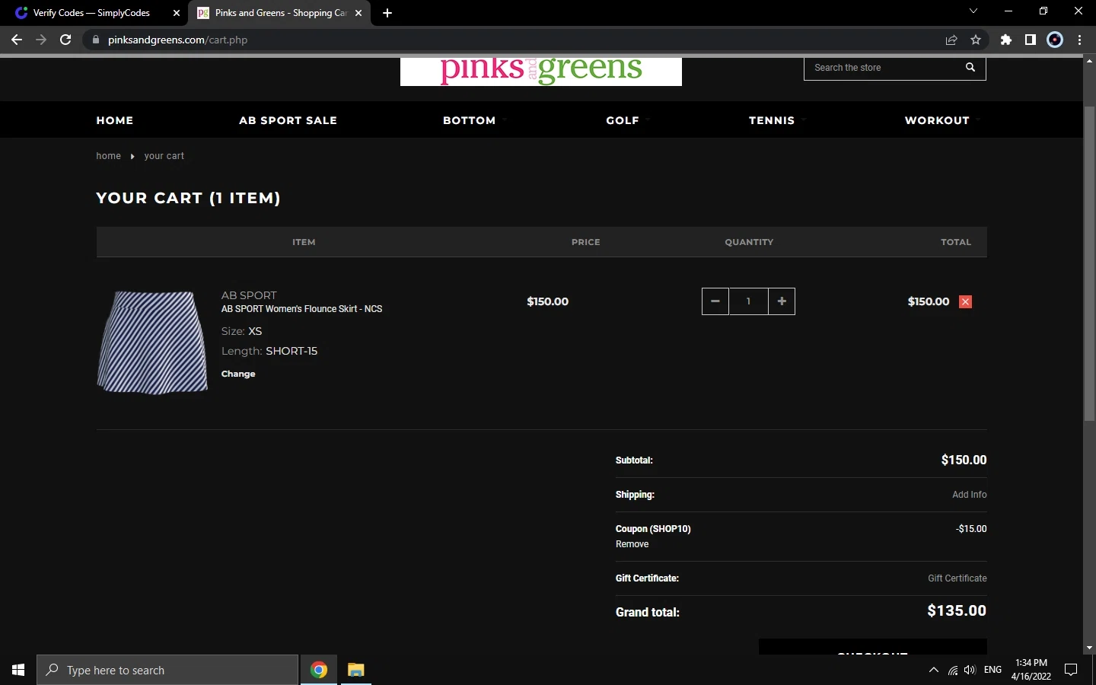
Task: Expand the TENNIS navigation menu
Action: (772, 120)
